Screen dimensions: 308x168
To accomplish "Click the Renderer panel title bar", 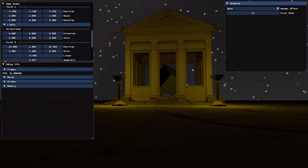I will 266,3.
